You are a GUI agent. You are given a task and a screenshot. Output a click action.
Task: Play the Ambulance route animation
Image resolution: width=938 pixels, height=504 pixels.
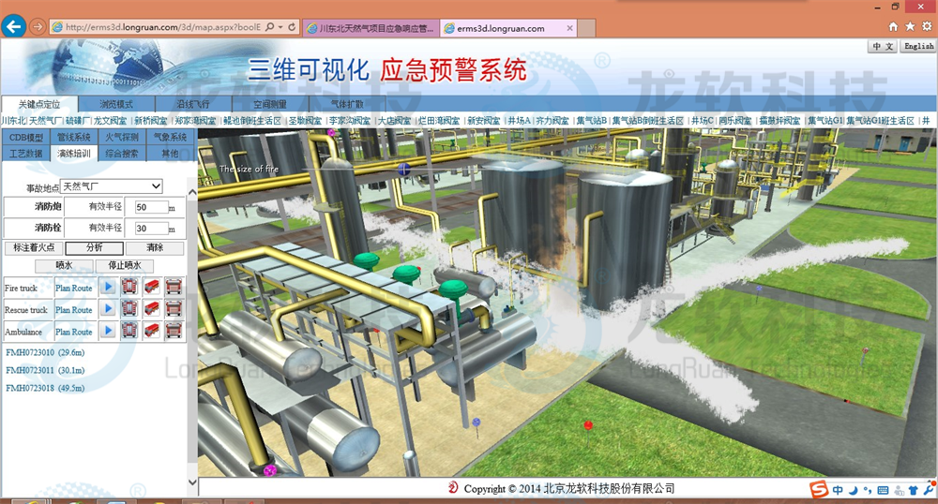point(109,331)
